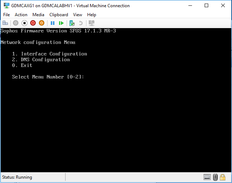Viewport: 232px width, 183px height.
Task: Close the Virtual Machine Connection window
Action: (x=223, y=6)
